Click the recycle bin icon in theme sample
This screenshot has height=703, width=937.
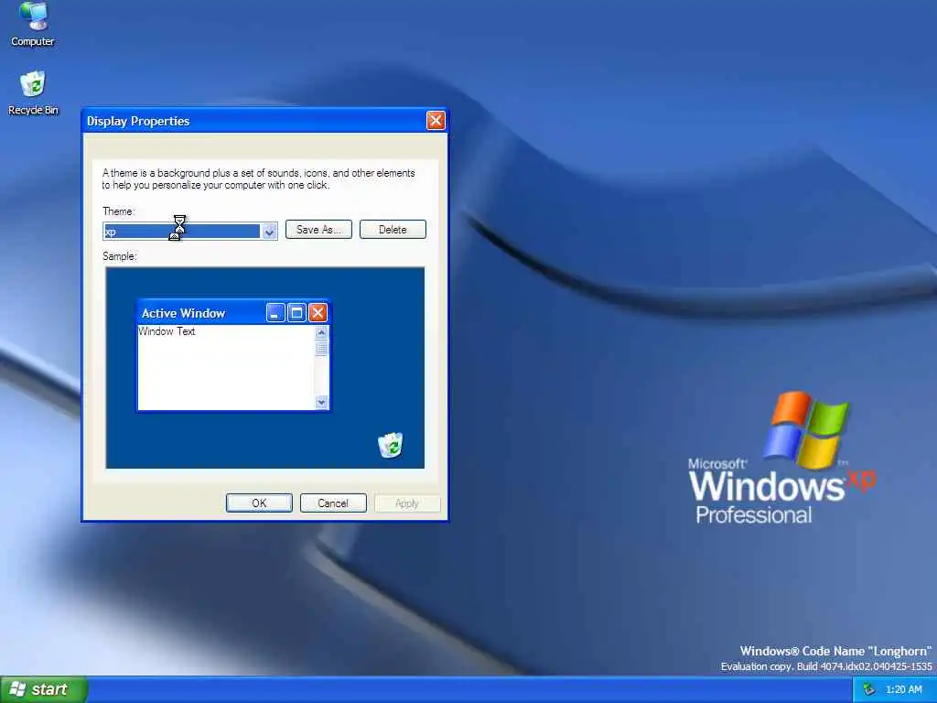coord(390,446)
